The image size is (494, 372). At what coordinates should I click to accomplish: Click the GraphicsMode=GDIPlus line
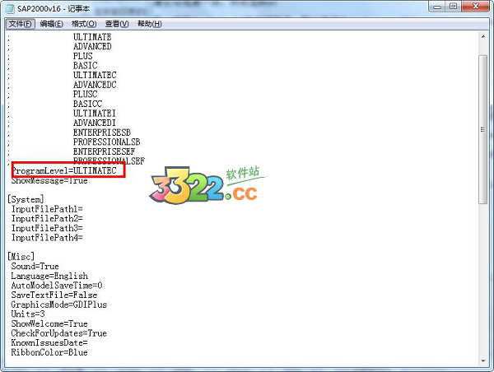click(x=59, y=305)
